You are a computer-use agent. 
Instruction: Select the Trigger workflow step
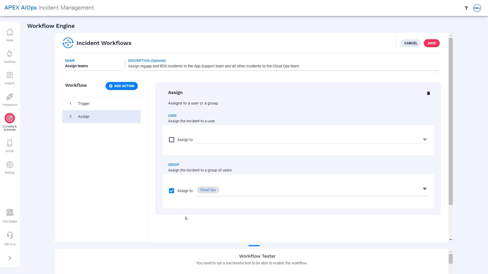point(101,104)
